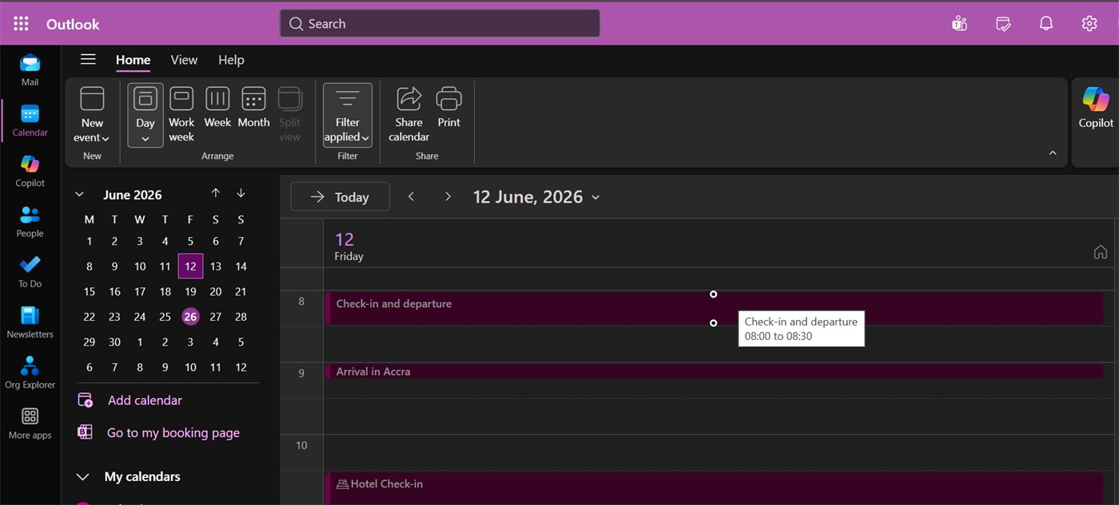
Task: Go to Mail in sidebar
Action: [30, 70]
